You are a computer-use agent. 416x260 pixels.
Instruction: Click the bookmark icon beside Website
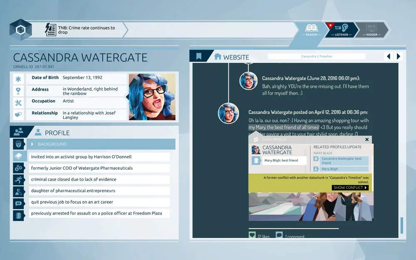pos(199,56)
